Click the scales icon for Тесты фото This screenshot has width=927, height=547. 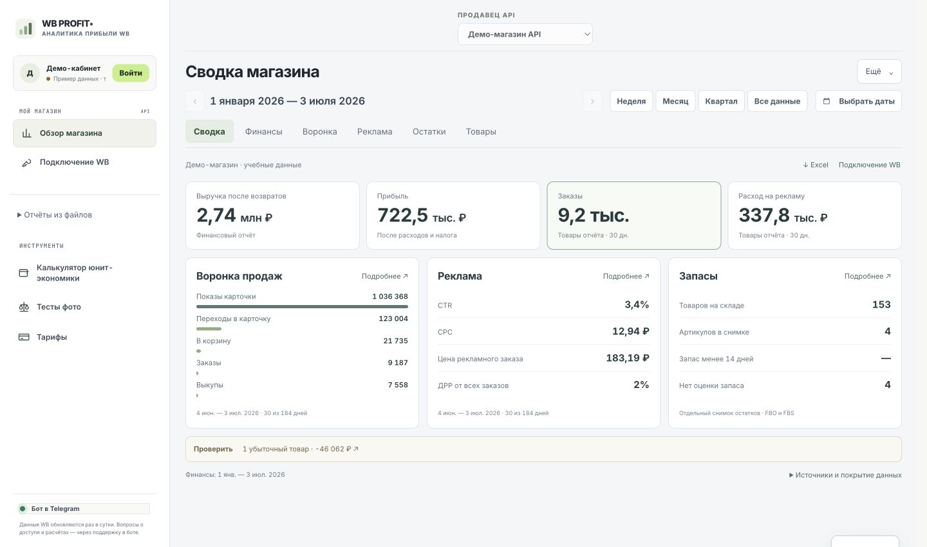click(24, 307)
